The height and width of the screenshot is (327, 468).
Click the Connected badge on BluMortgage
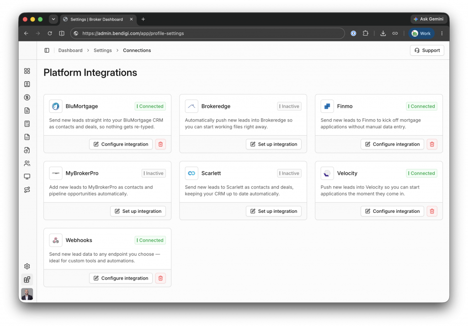click(x=150, y=106)
